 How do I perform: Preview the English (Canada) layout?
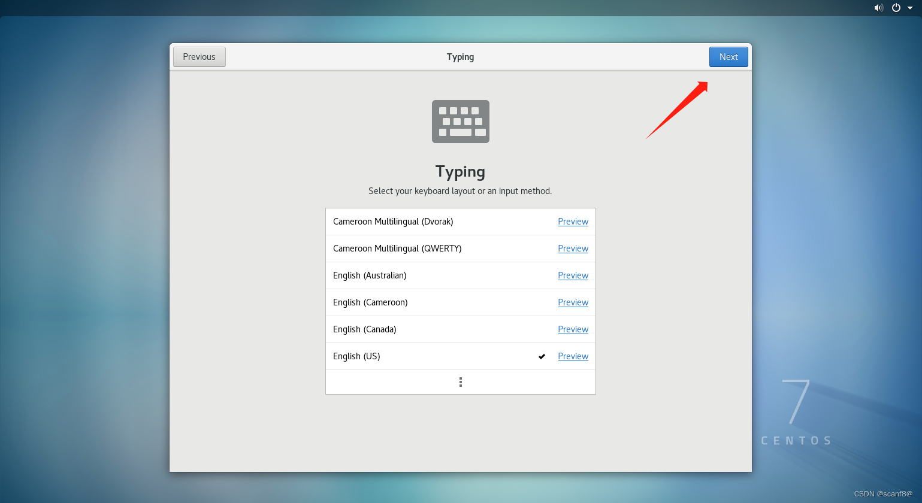pos(573,329)
